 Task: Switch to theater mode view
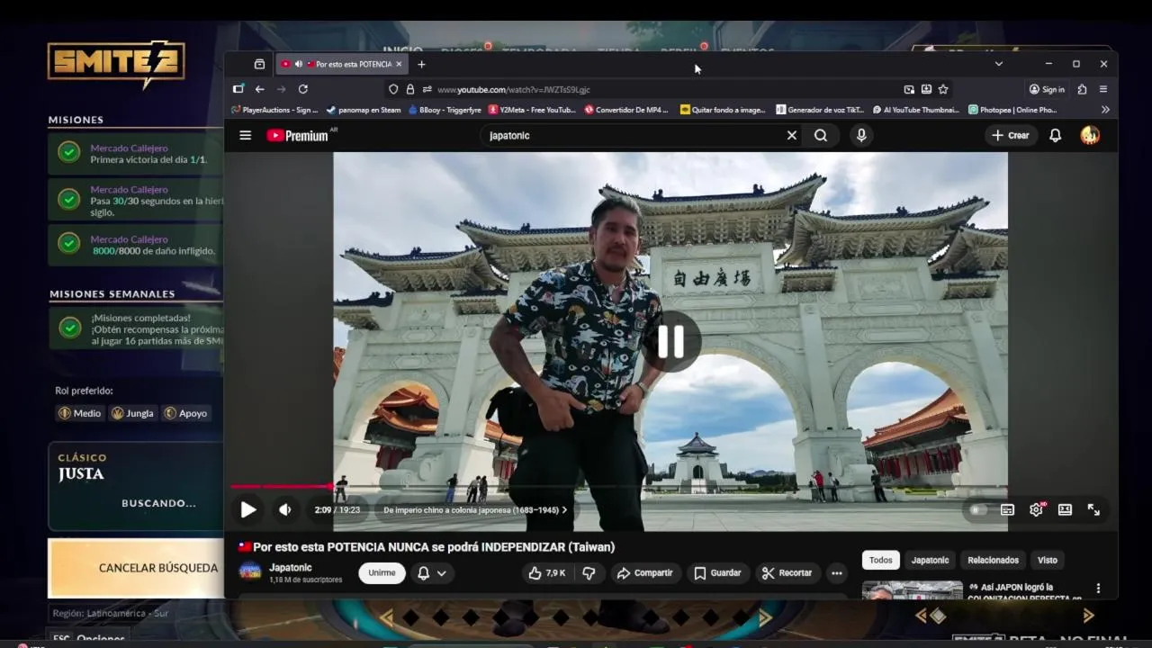(x=1065, y=509)
